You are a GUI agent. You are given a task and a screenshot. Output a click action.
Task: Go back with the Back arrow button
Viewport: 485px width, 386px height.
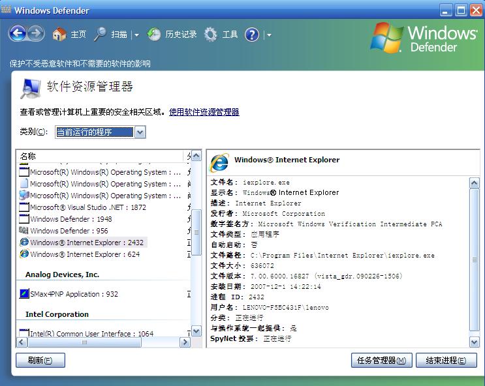pos(18,34)
